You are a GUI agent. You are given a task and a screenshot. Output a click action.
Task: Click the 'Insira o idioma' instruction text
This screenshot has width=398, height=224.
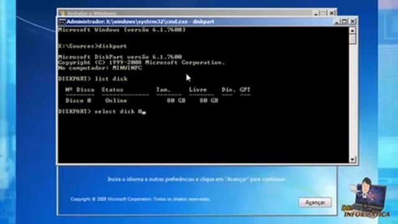pyautogui.click(x=197, y=179)
